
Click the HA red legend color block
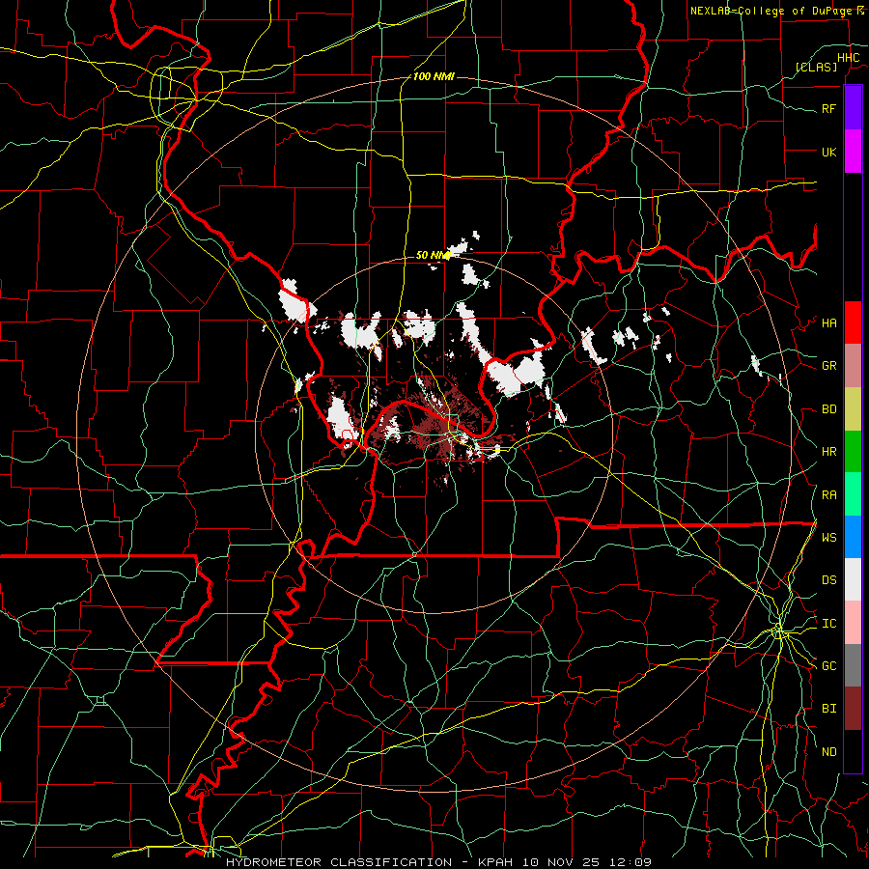[853, 322]
